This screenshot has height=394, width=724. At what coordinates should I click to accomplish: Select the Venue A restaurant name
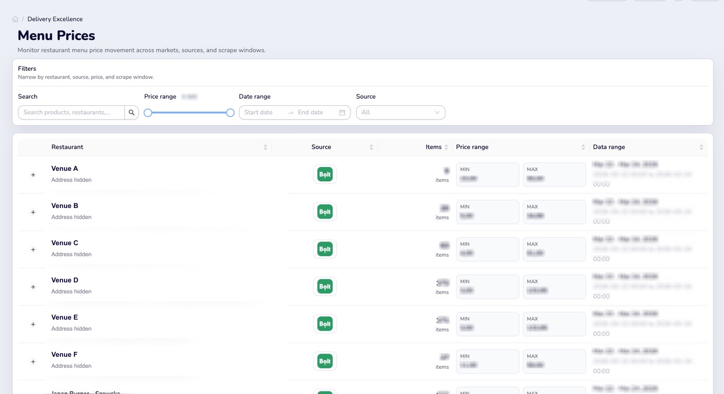[65, 169]
